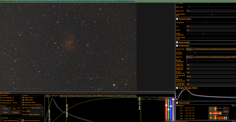Viewport: 236px width, 122px height.
Task: Click the star icon next to Tracking
Action: click(x=226, y=118)
